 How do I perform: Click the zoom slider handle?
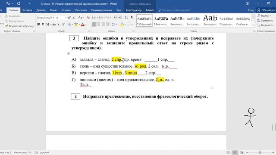click(x=260, y=152)
